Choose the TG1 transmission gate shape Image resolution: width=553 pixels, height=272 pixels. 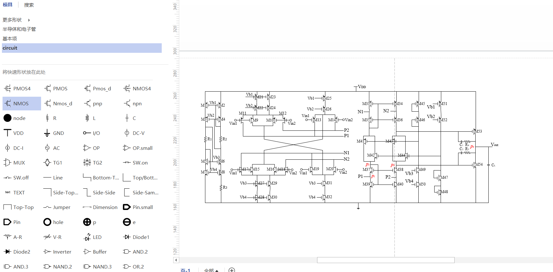[x=53, y=163]
